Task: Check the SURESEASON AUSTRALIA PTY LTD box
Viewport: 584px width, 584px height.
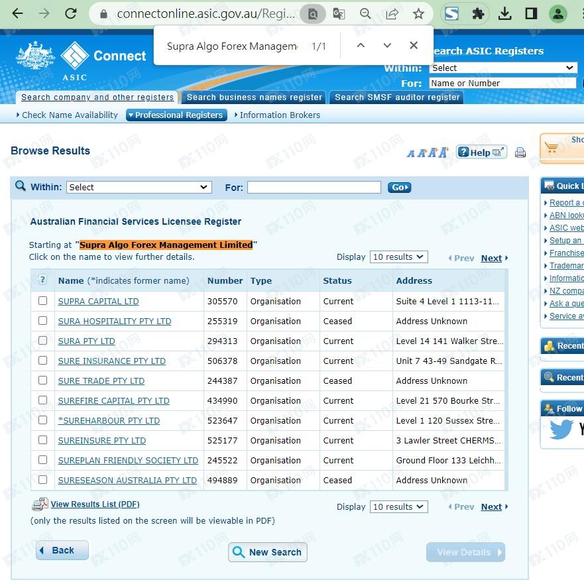Action: (43, 480)
